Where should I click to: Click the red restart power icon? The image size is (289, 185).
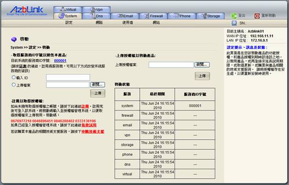[257, 16]
